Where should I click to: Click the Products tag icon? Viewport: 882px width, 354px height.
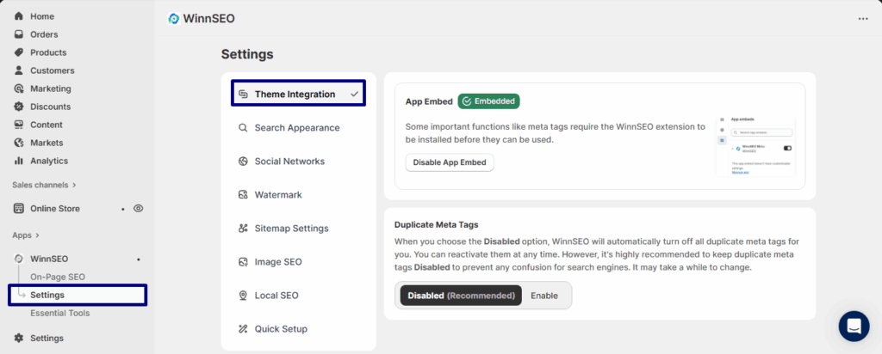pos(19,52)
